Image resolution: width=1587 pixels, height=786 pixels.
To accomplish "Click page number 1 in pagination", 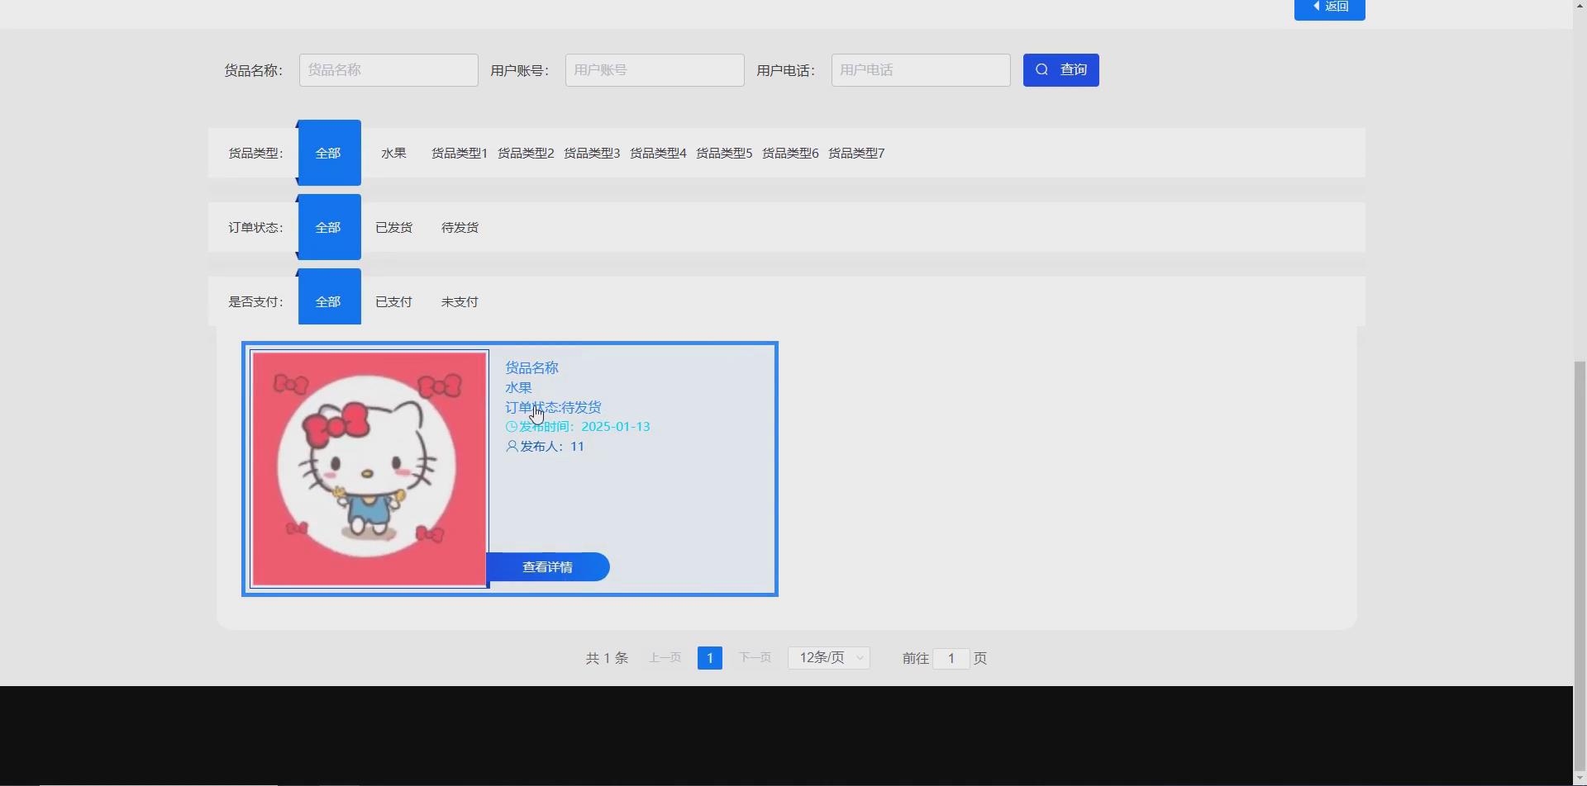I will click(x=710, y=657).
